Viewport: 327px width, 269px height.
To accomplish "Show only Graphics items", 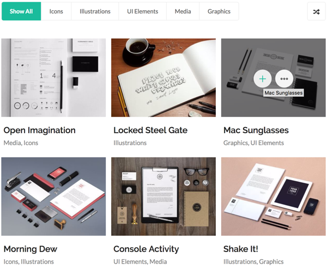I will point(219,11).
